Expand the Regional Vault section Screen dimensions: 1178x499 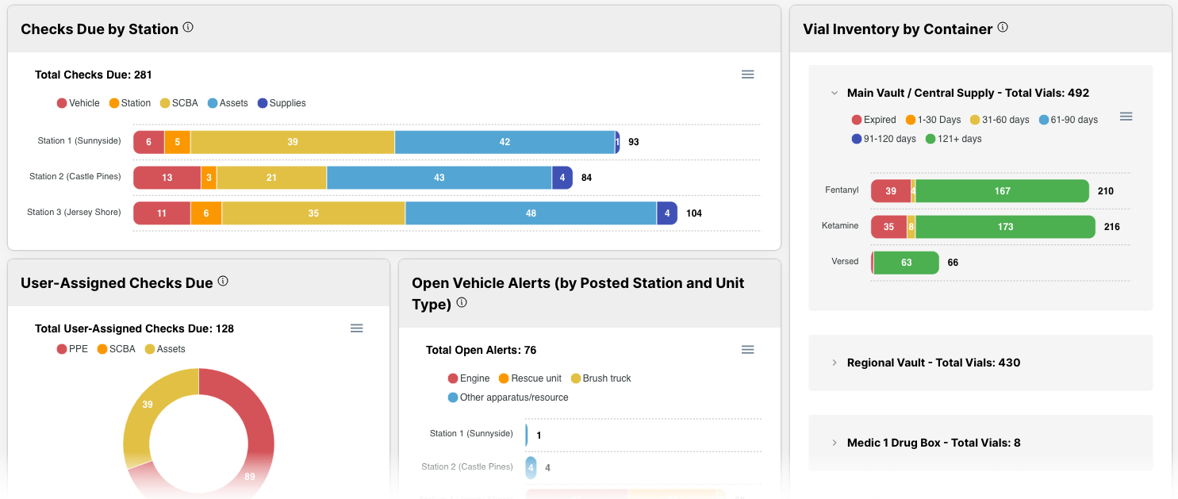click(x=835, y=363)
